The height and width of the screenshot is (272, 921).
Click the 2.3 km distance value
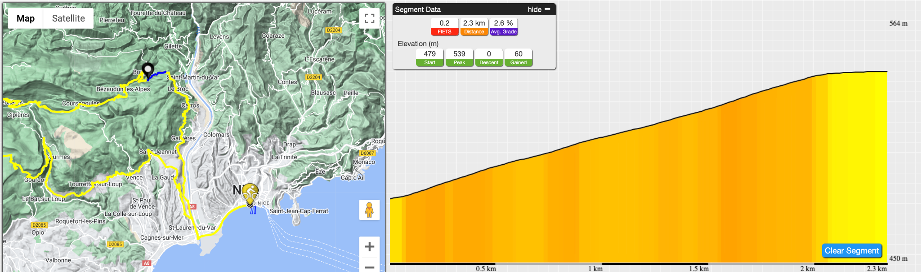click(474, 23)
